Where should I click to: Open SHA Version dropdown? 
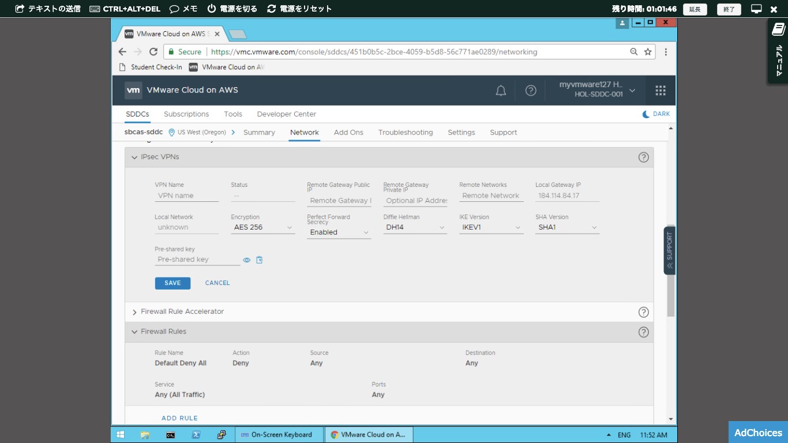(568, 228)
